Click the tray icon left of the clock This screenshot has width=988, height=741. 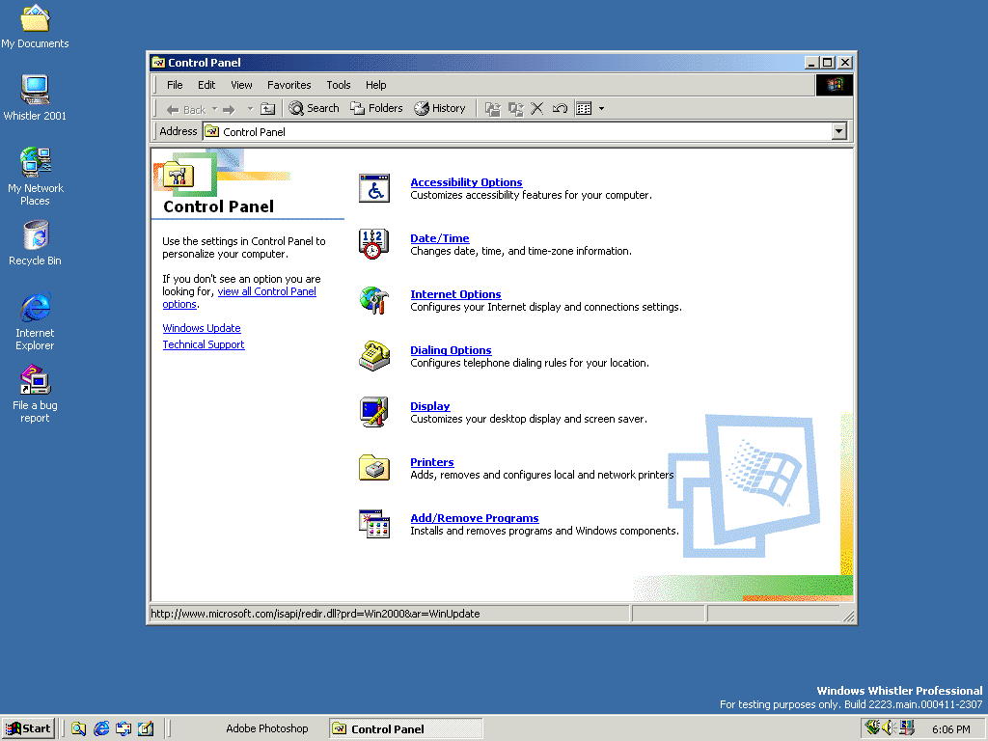907,727
